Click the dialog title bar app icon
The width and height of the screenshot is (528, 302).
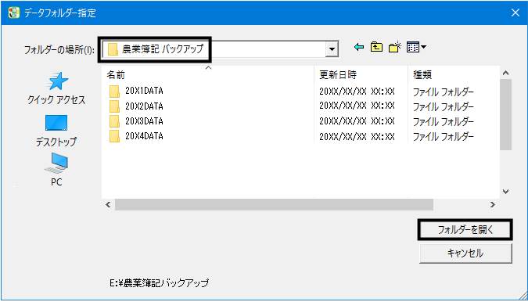click(13, 13)
